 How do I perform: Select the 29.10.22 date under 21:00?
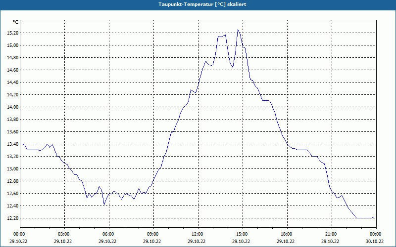(330, 242)
